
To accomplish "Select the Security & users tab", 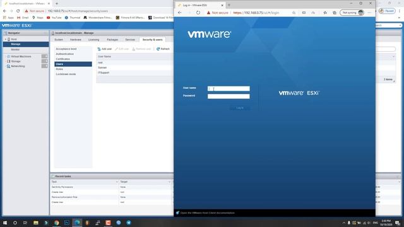I will tap(152, 40).
